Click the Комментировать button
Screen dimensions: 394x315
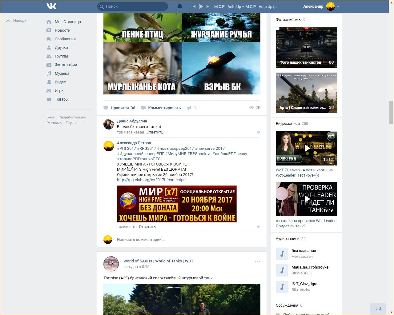(161, 108)
